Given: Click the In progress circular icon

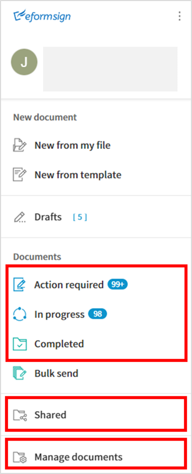Looking at the screenshot, I should (20, 314).
